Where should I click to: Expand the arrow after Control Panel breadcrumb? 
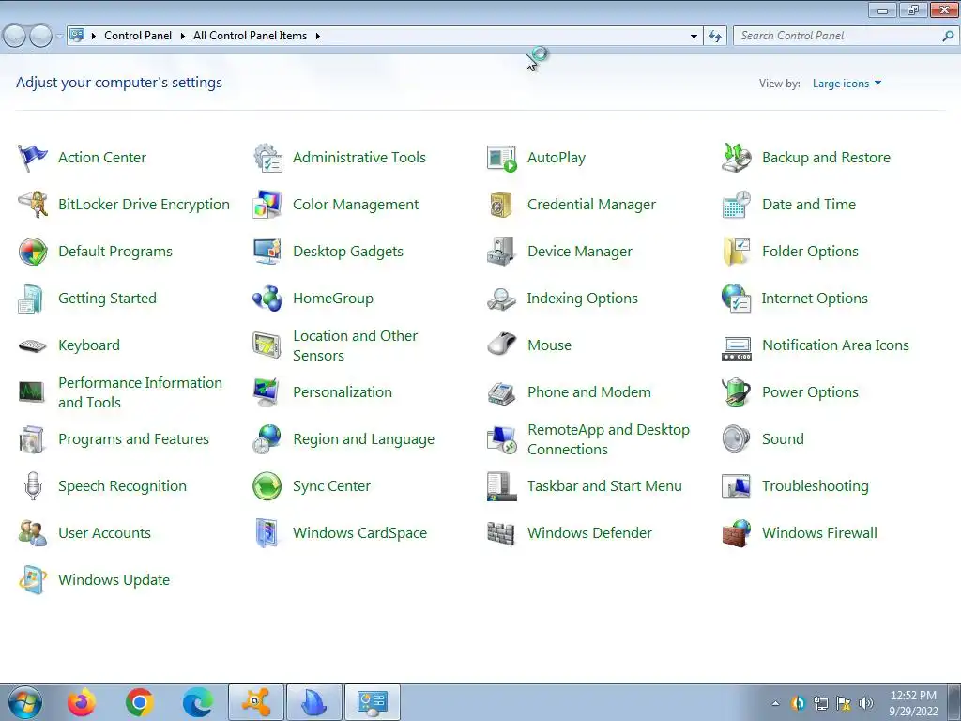coord(183,36)
